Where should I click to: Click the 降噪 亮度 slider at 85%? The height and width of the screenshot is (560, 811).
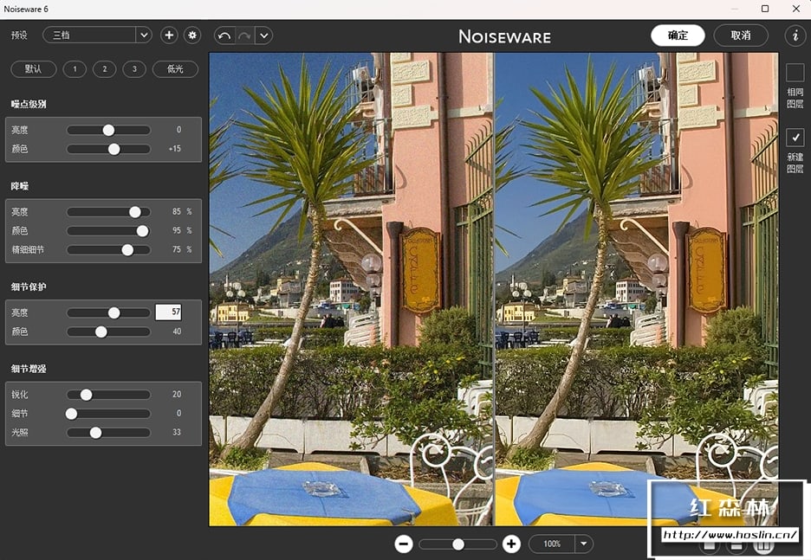135,212
